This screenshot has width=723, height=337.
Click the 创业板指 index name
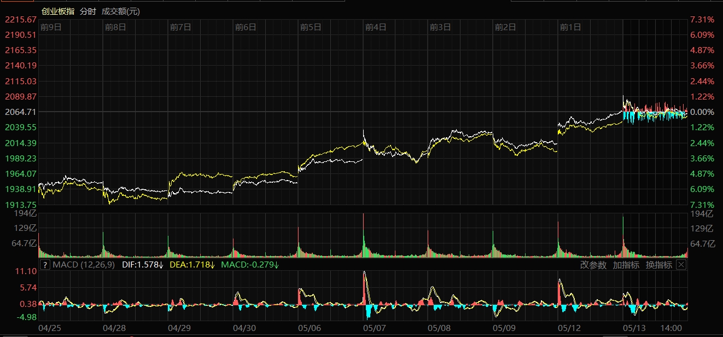coord(58,11)
